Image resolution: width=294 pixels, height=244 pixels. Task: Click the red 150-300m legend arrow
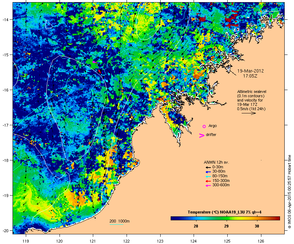208,181
